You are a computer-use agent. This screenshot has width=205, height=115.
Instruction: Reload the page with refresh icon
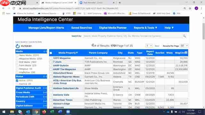14,8
